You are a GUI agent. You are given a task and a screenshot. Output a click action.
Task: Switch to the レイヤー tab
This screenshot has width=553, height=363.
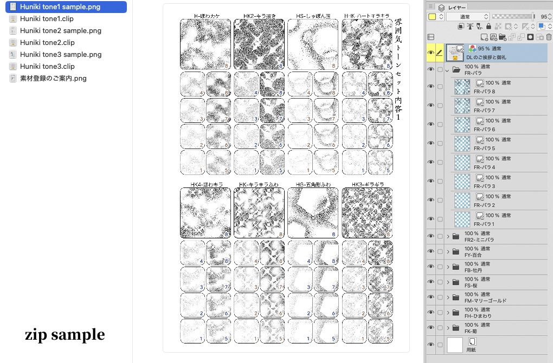[x=453, y=7]
